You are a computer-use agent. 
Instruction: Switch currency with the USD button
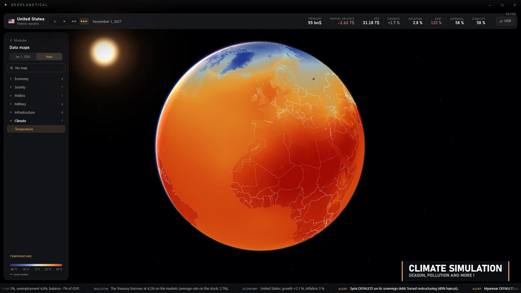tap(505, 21)
